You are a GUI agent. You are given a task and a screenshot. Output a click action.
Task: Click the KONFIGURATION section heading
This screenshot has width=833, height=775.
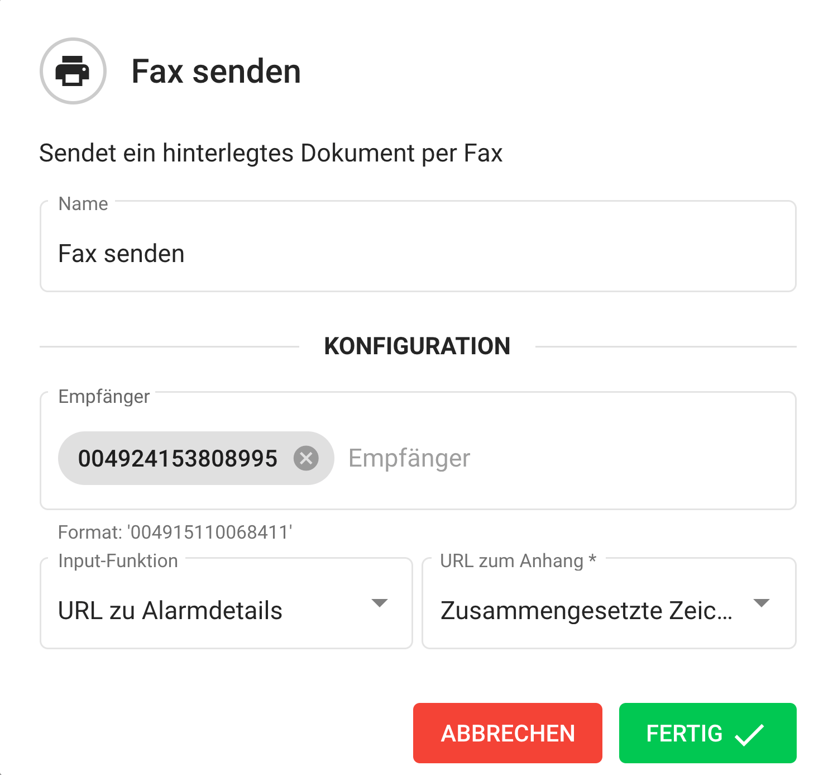tap(417, 346)
